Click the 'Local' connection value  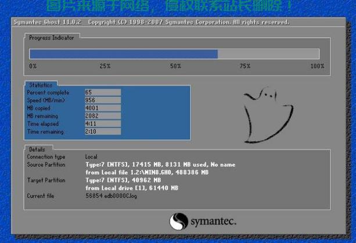tap(91, 157)
